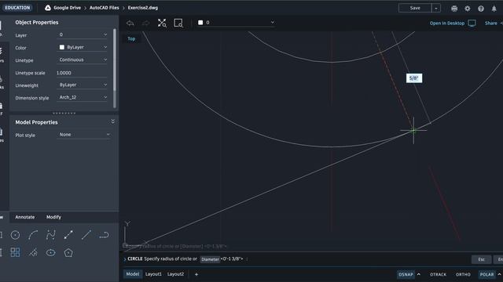Select the Construction line tool with arrows
This screenshot has height=282, width=503.
coord(68,235)
